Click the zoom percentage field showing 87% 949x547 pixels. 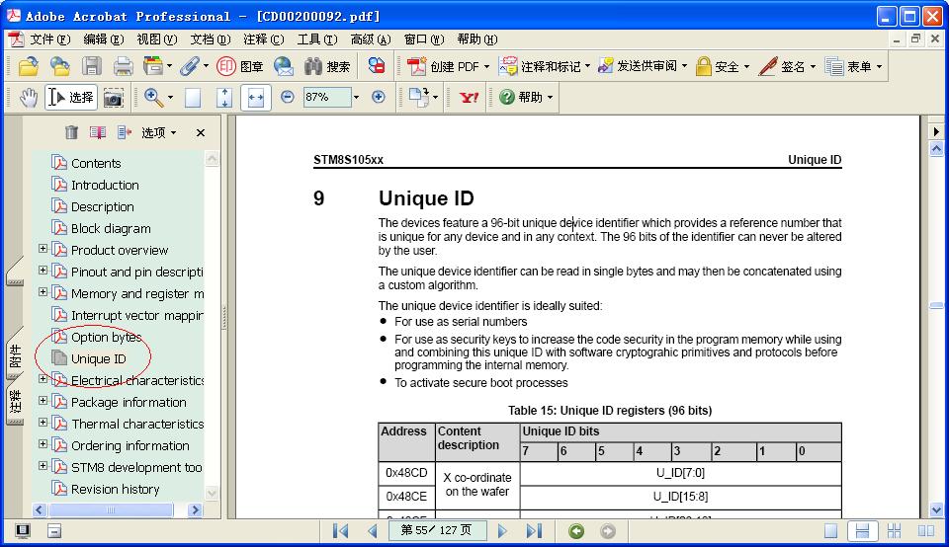(x=327, y=97)
